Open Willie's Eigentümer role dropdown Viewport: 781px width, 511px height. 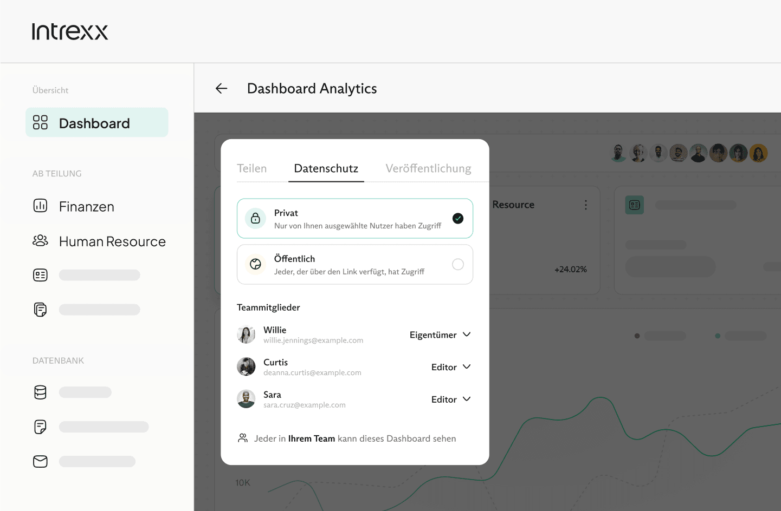(x=440, y=335)
